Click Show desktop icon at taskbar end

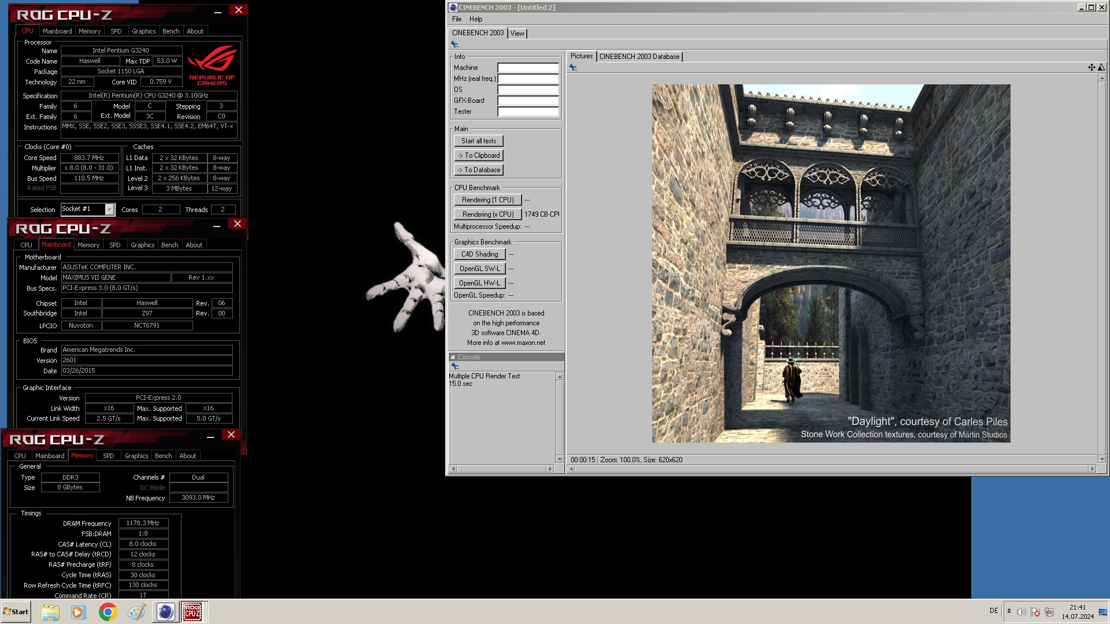tap(1103, 612)
